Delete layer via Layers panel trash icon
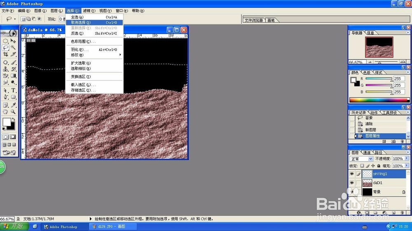 (x=402, y=213)
